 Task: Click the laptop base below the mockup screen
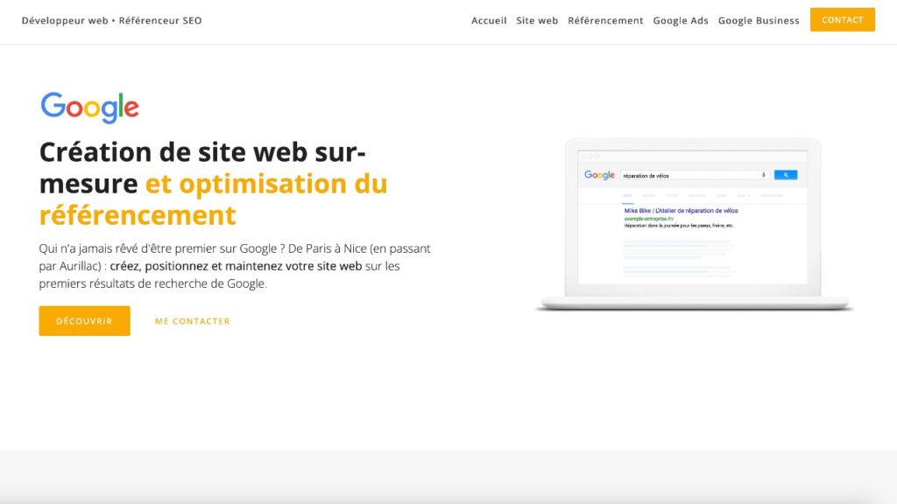coord(694,304)
